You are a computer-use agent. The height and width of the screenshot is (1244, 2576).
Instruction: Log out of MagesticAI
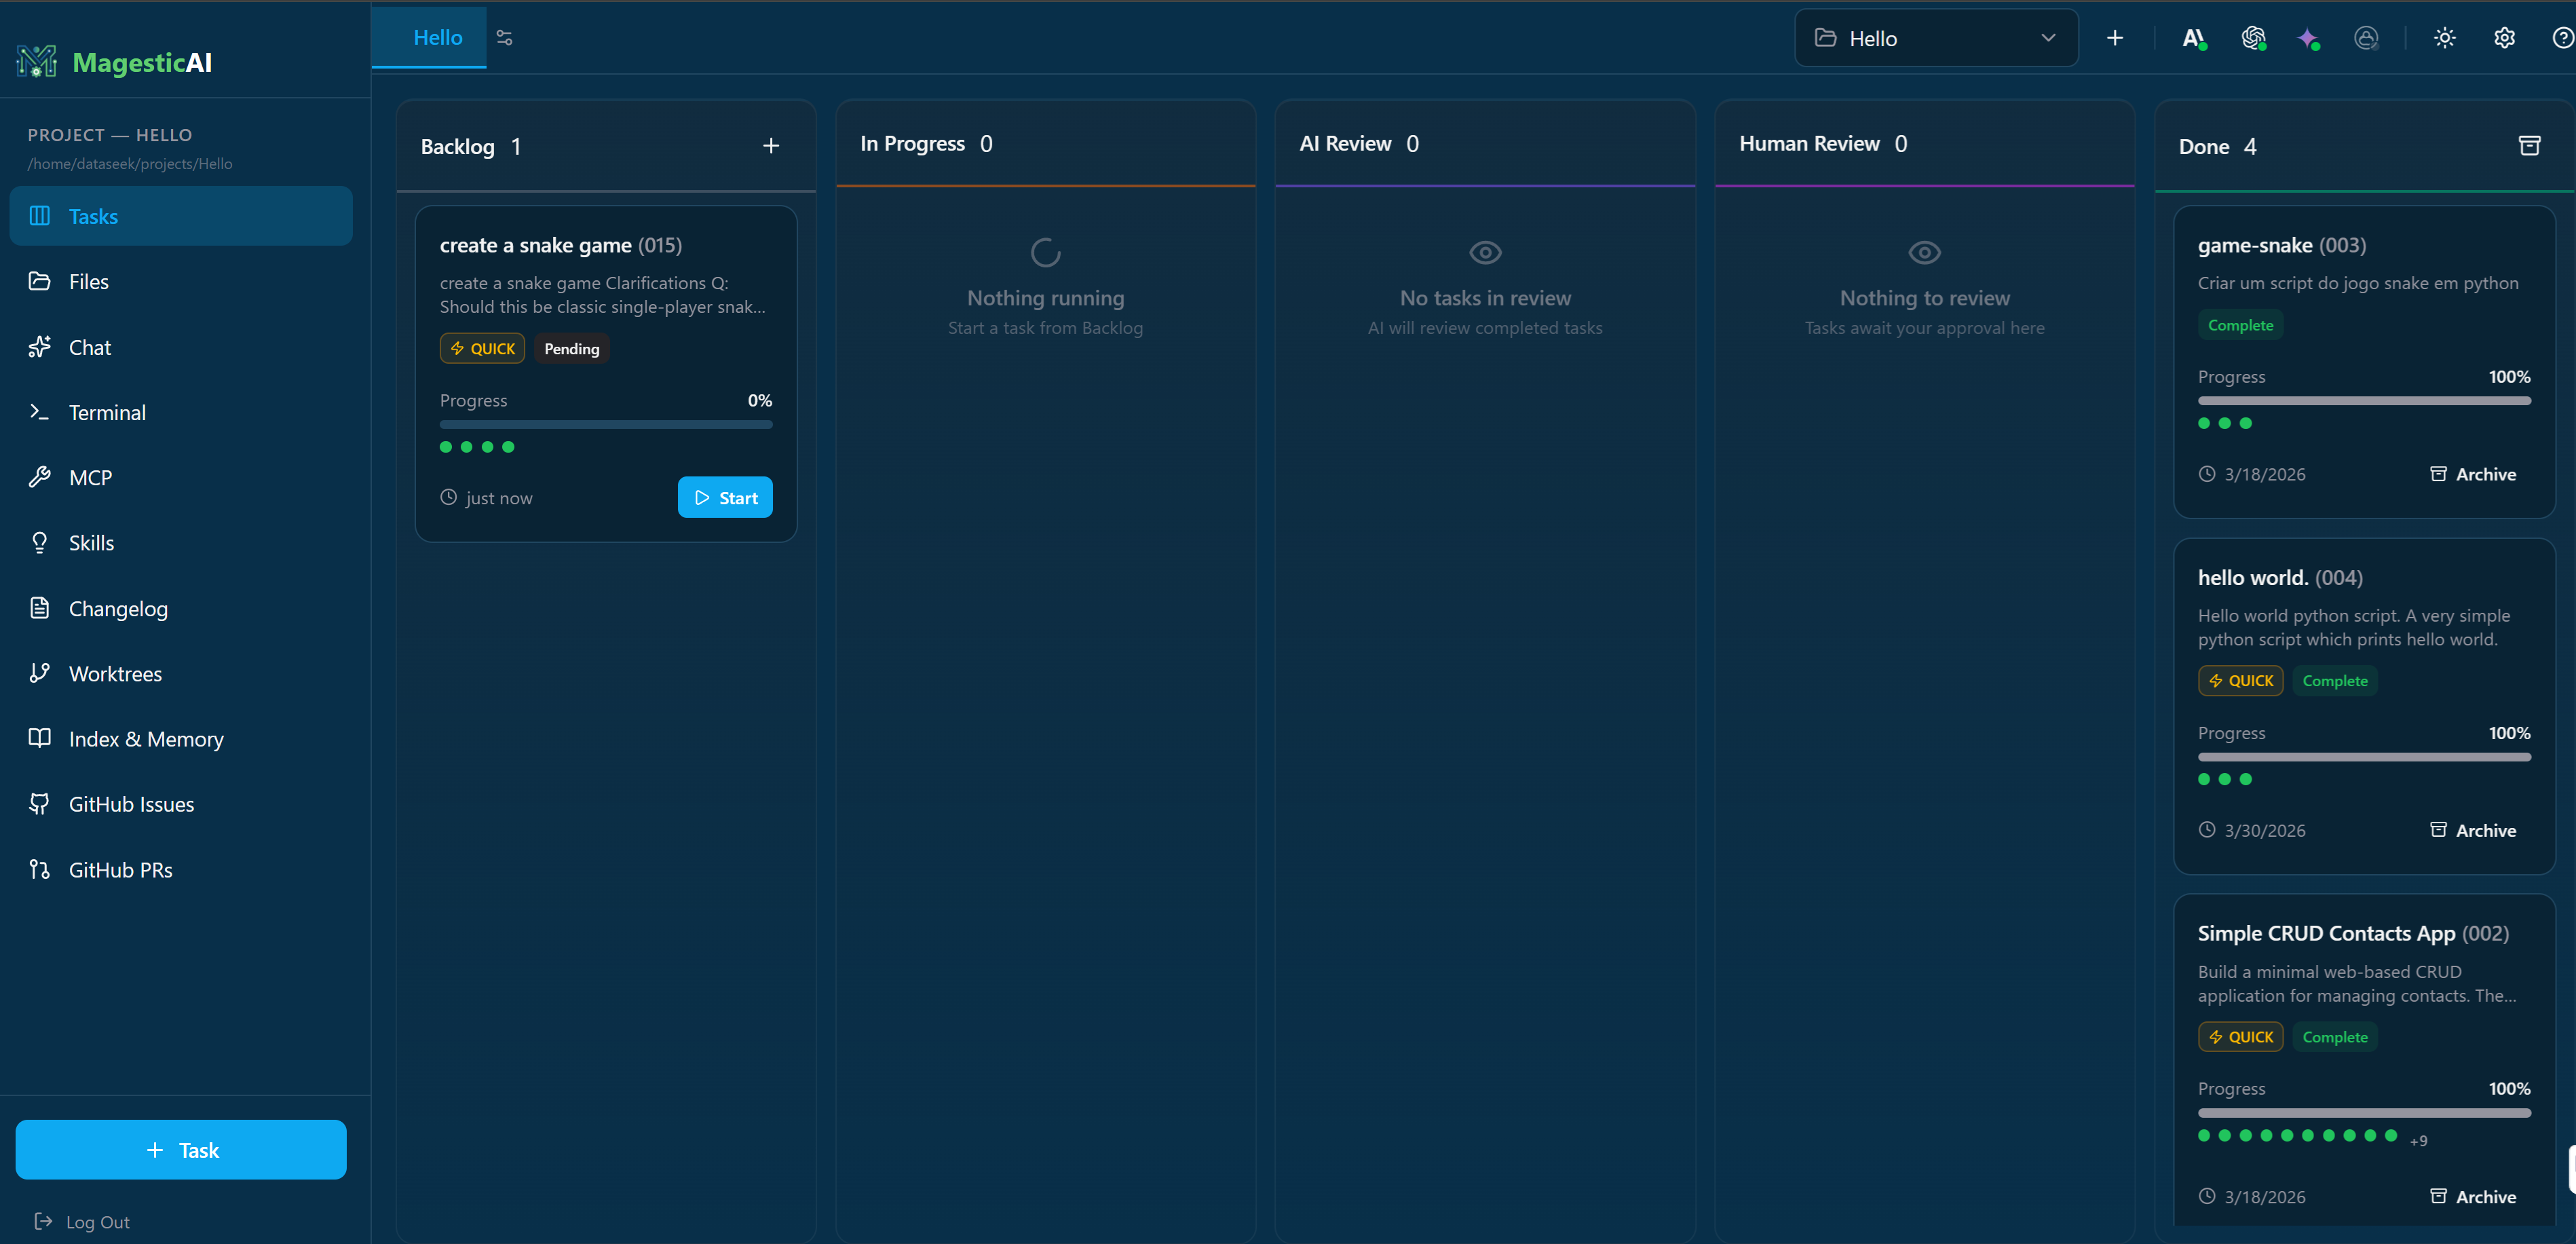click(x=83, y=1222)
